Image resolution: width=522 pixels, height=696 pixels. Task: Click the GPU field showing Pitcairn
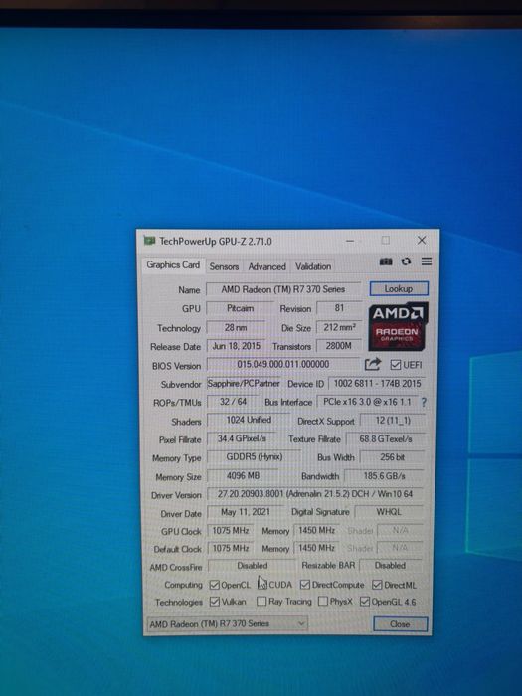pyautogui.click(x=241, y=308)
